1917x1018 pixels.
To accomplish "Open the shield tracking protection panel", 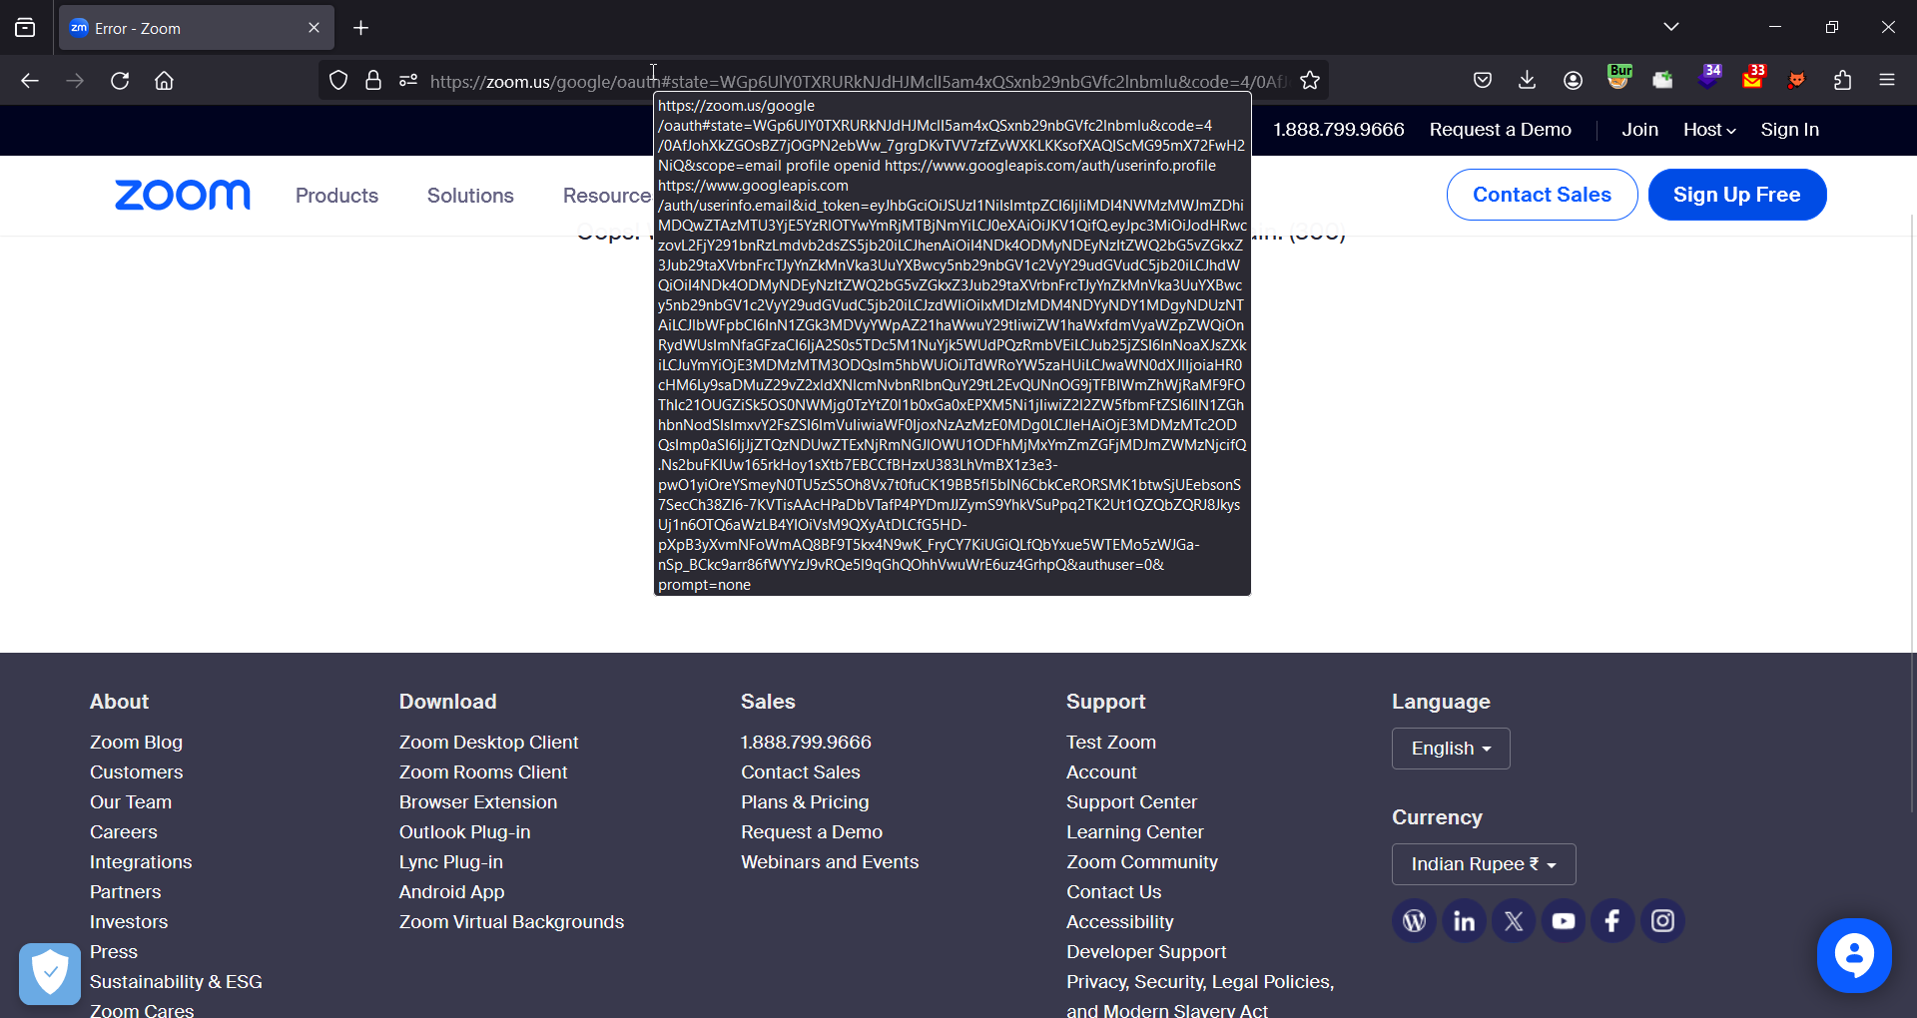I will (x=338, y=81).
